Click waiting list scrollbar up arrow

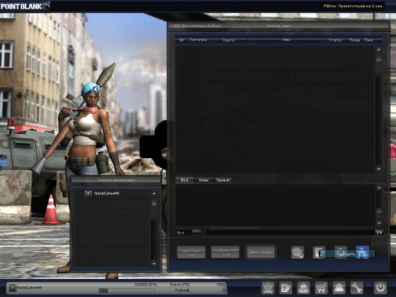click(x=154, y=194)
